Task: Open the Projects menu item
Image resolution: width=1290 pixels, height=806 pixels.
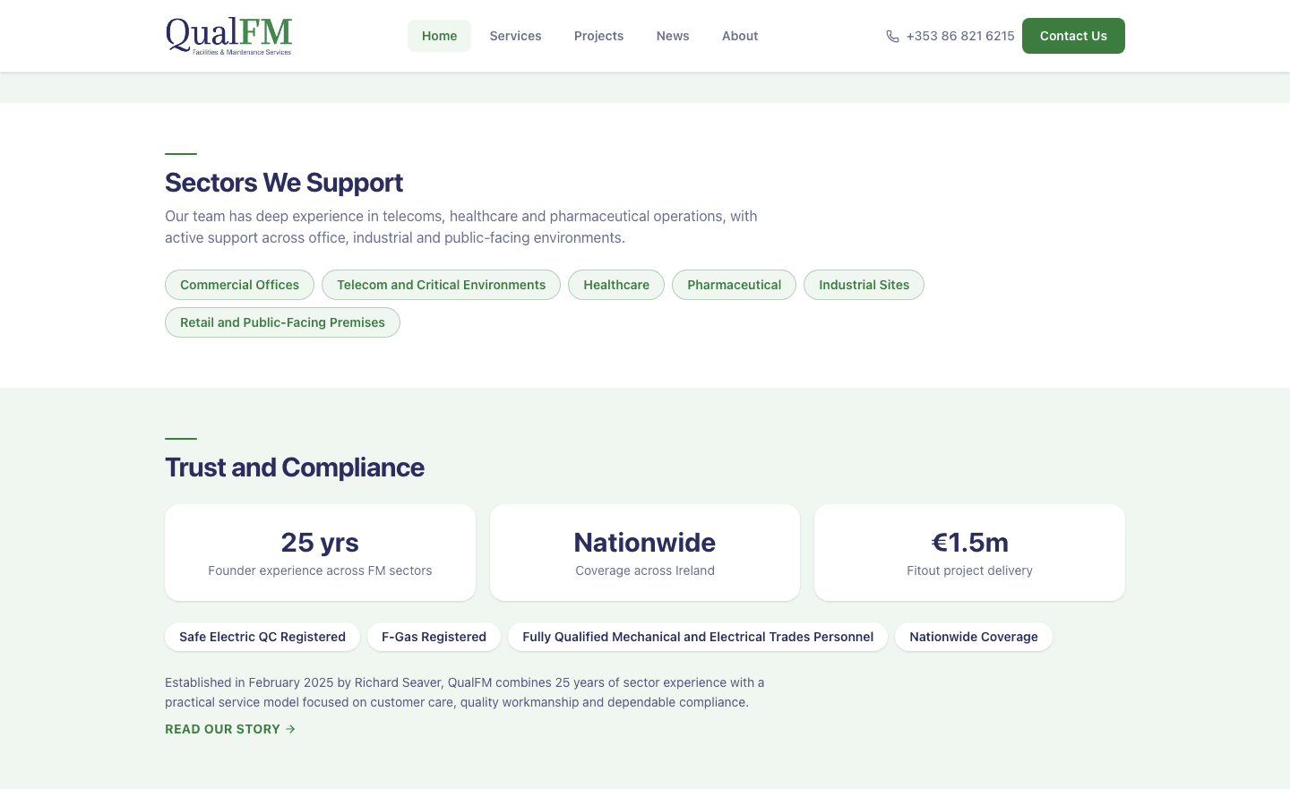Action: pyautogui.click(x=598, y=36)
